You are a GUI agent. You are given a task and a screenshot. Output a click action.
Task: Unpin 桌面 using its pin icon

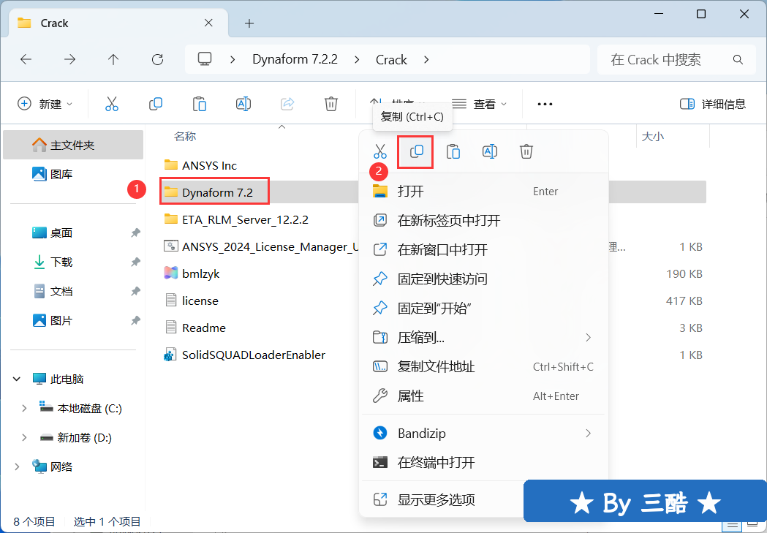click(135, 233)
